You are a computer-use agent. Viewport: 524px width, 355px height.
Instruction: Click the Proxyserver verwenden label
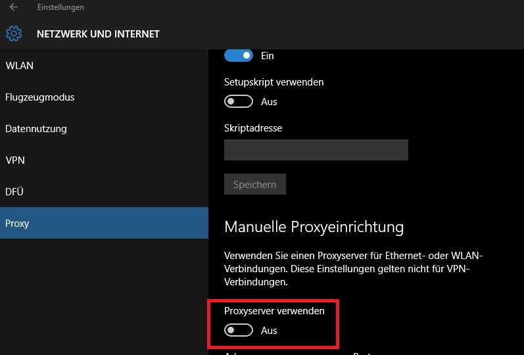point(274,311)
